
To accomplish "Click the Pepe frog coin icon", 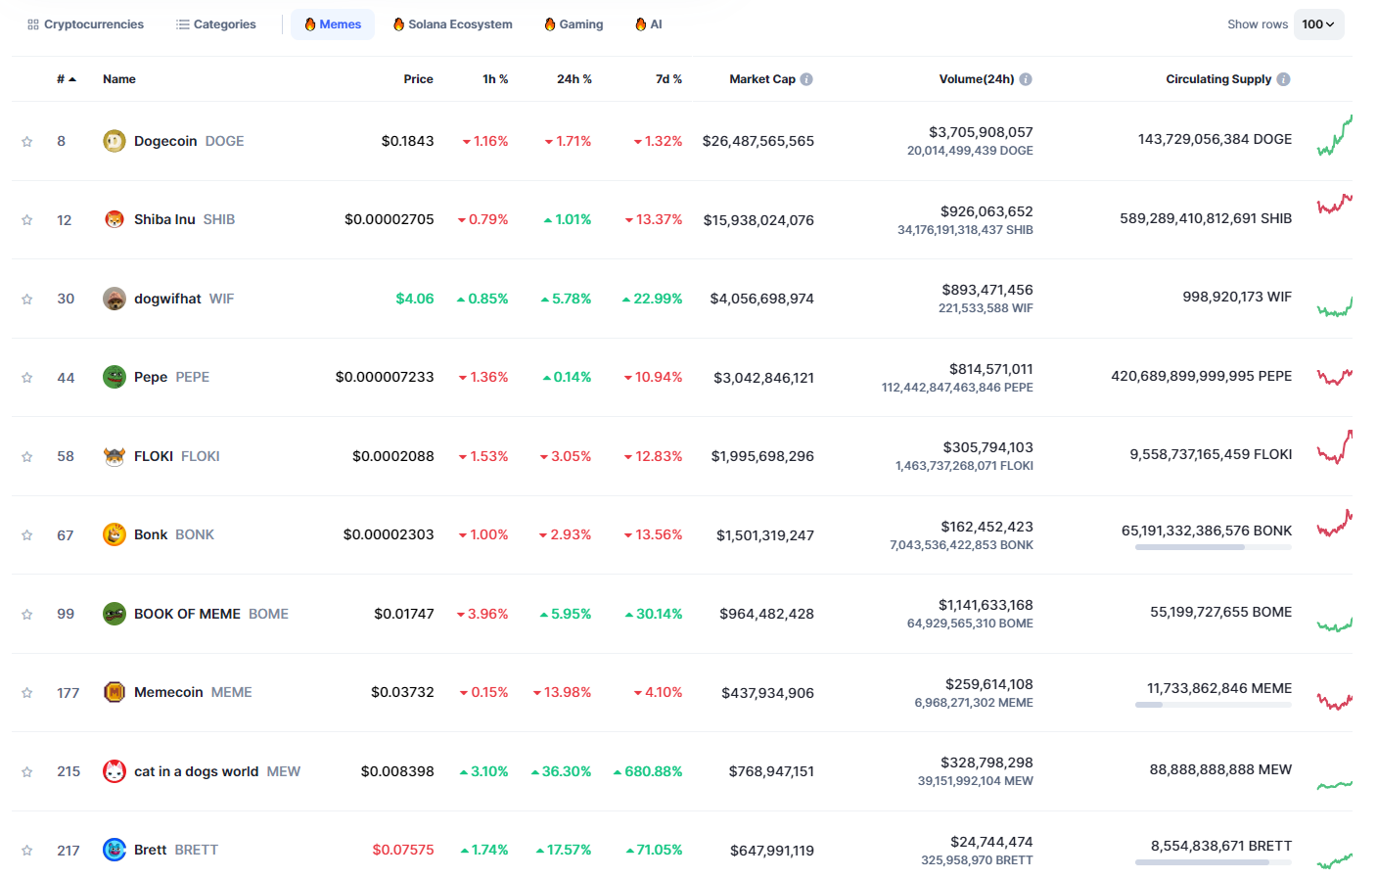I will click(115, 377).
